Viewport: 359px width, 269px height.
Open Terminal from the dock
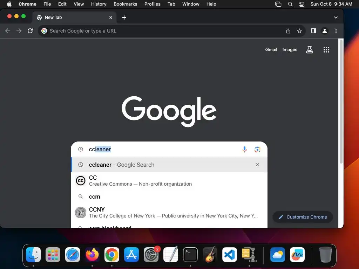tap(190, 255)
